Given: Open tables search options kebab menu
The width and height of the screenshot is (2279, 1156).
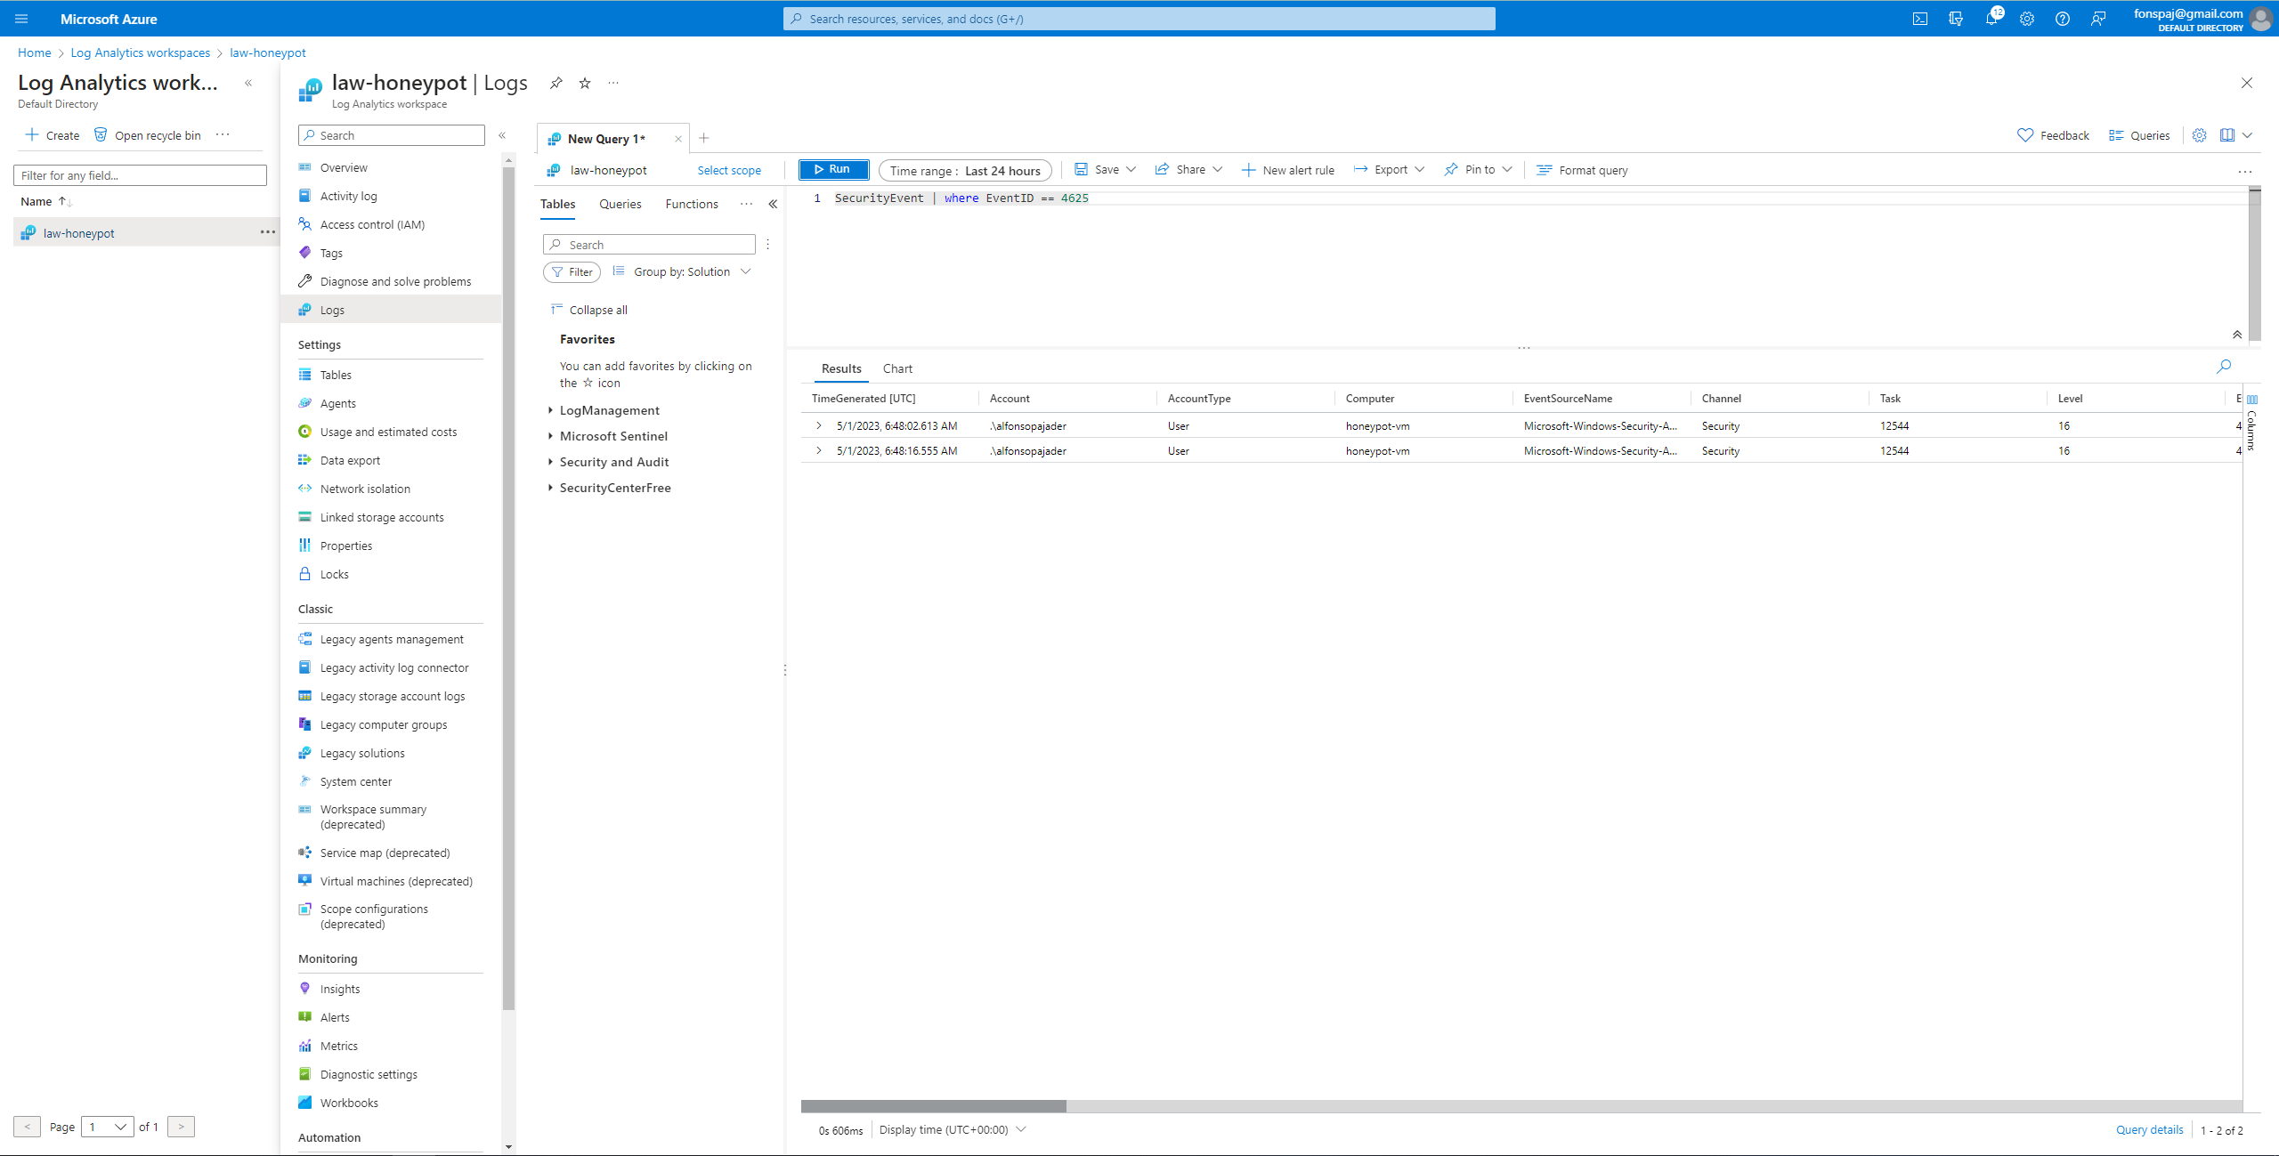Looking at the screenshot, I should 767,244.
